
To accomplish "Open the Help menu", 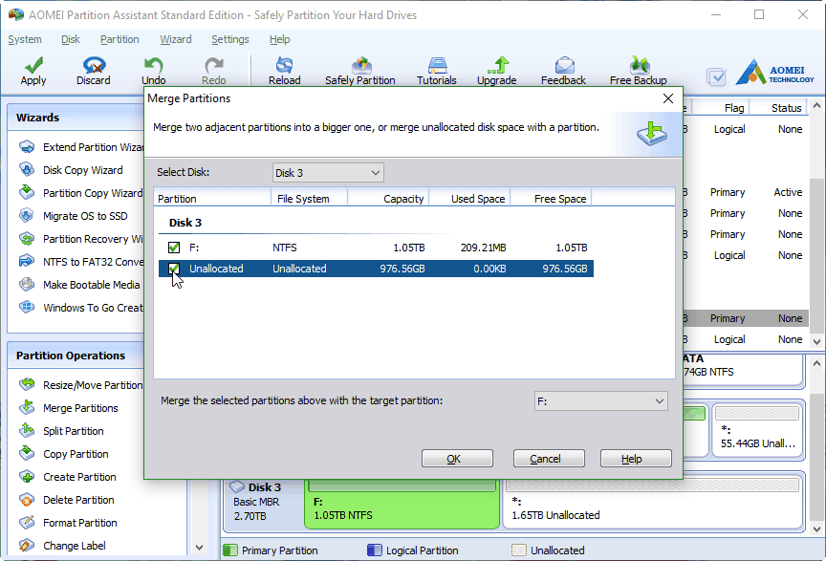I will click(x=280, y=39).
